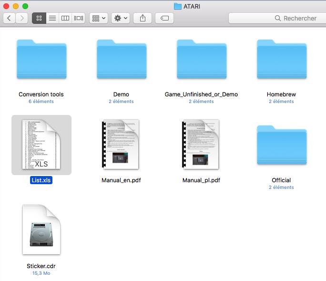Viewport: 326px width, 281px height.
Task: Click the Rechercher search field
Action: tap(281, 18)
